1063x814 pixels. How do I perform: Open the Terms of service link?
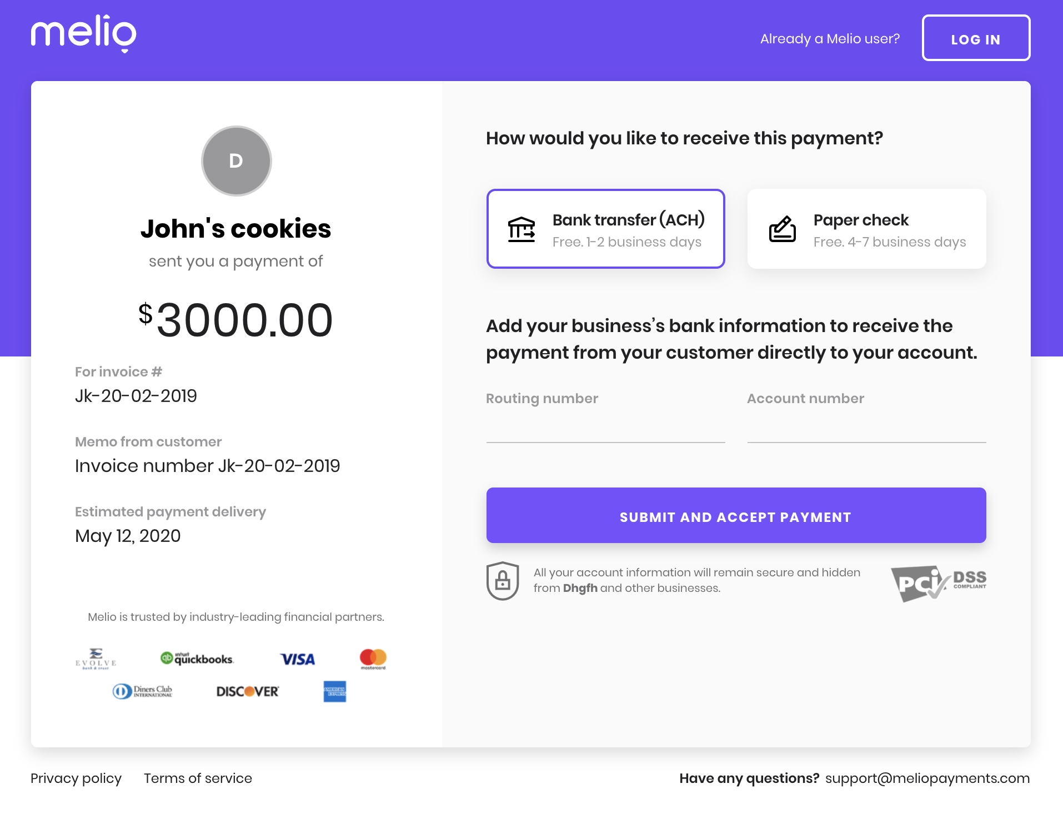(x=198, y=778)
